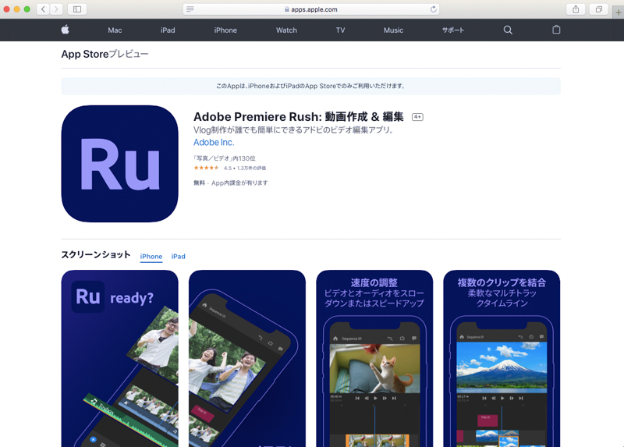
Task: Click the 4.5 • 1.3万件の評価 rating text
Action: tap(245, 169)
